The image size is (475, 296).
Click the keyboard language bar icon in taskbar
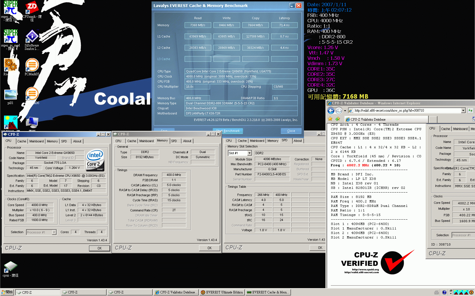click(437, 292)
